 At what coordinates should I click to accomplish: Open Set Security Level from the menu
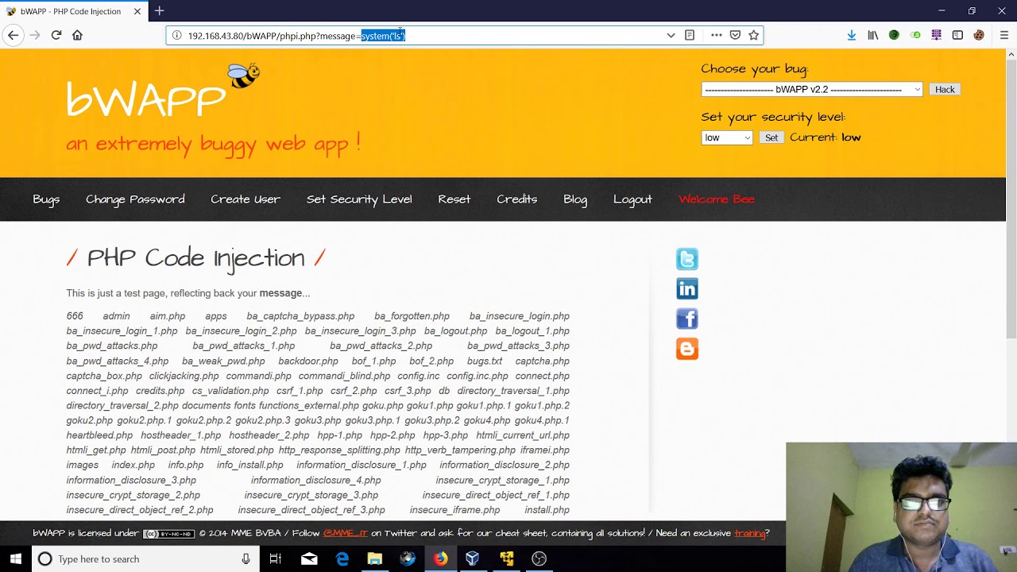359,199
